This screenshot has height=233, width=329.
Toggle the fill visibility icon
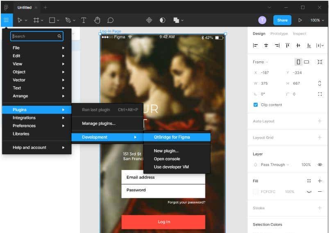point(309,192)
